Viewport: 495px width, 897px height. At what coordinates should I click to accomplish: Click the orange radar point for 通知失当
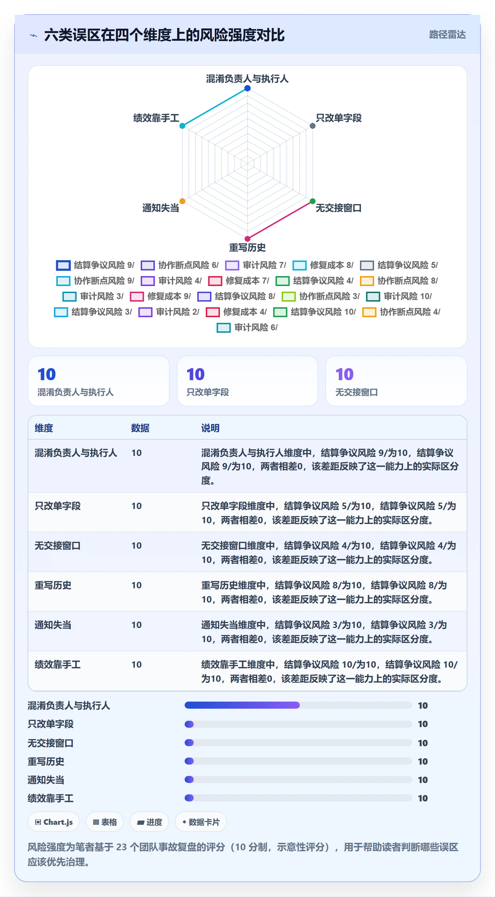tap(182, 201)
